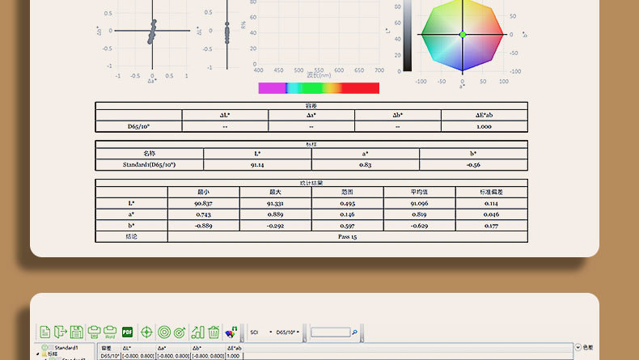
Task: Click the search text field
Action: coord(330,332)
